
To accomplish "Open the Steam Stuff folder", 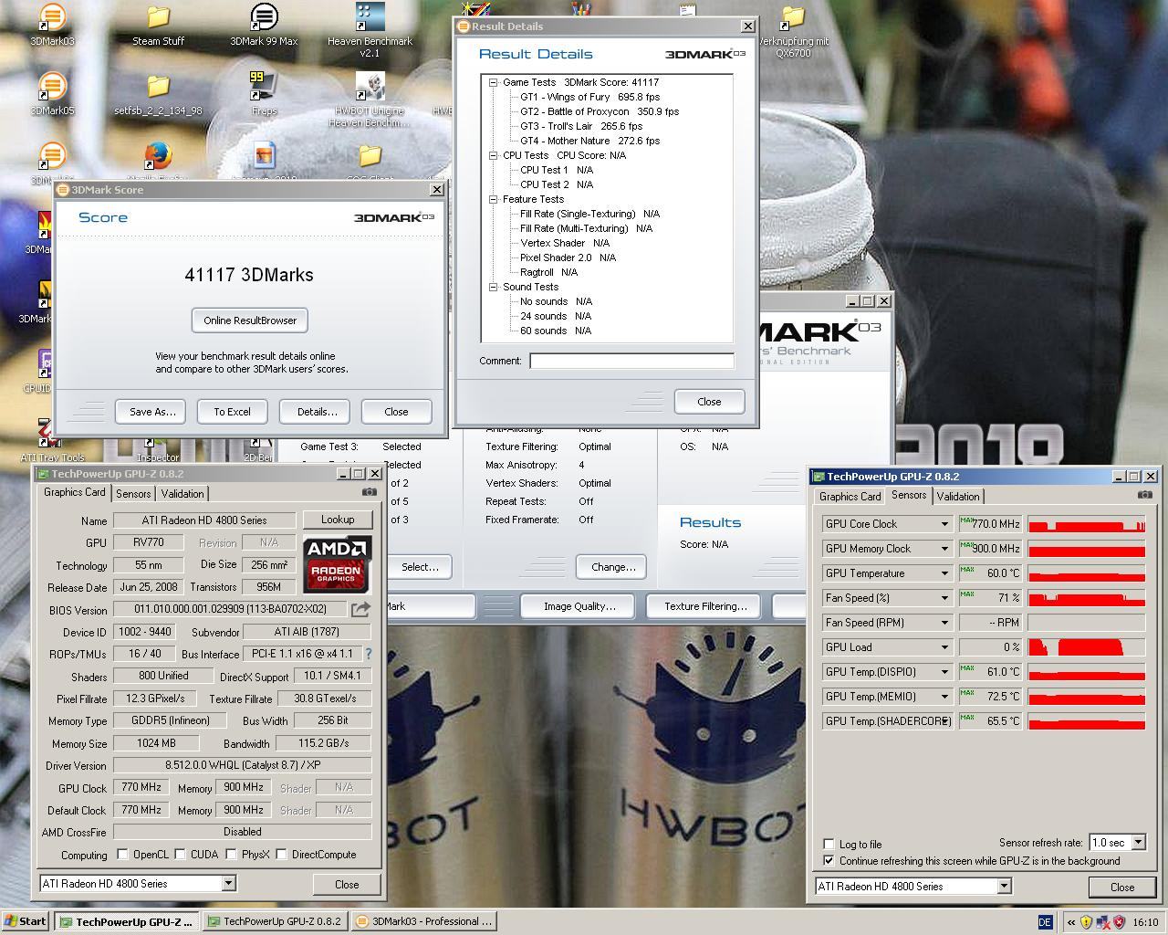I will tap(158, 24).
